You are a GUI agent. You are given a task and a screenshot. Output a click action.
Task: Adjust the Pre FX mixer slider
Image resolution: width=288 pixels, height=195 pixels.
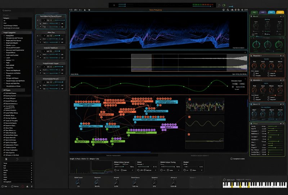pos(275,127)
